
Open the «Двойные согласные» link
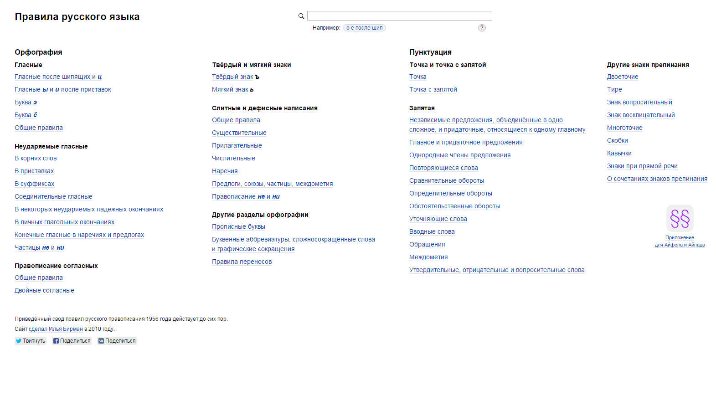click(x=44, y=291)
